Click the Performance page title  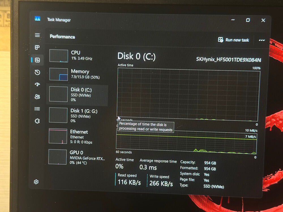[x=63, y=37]
